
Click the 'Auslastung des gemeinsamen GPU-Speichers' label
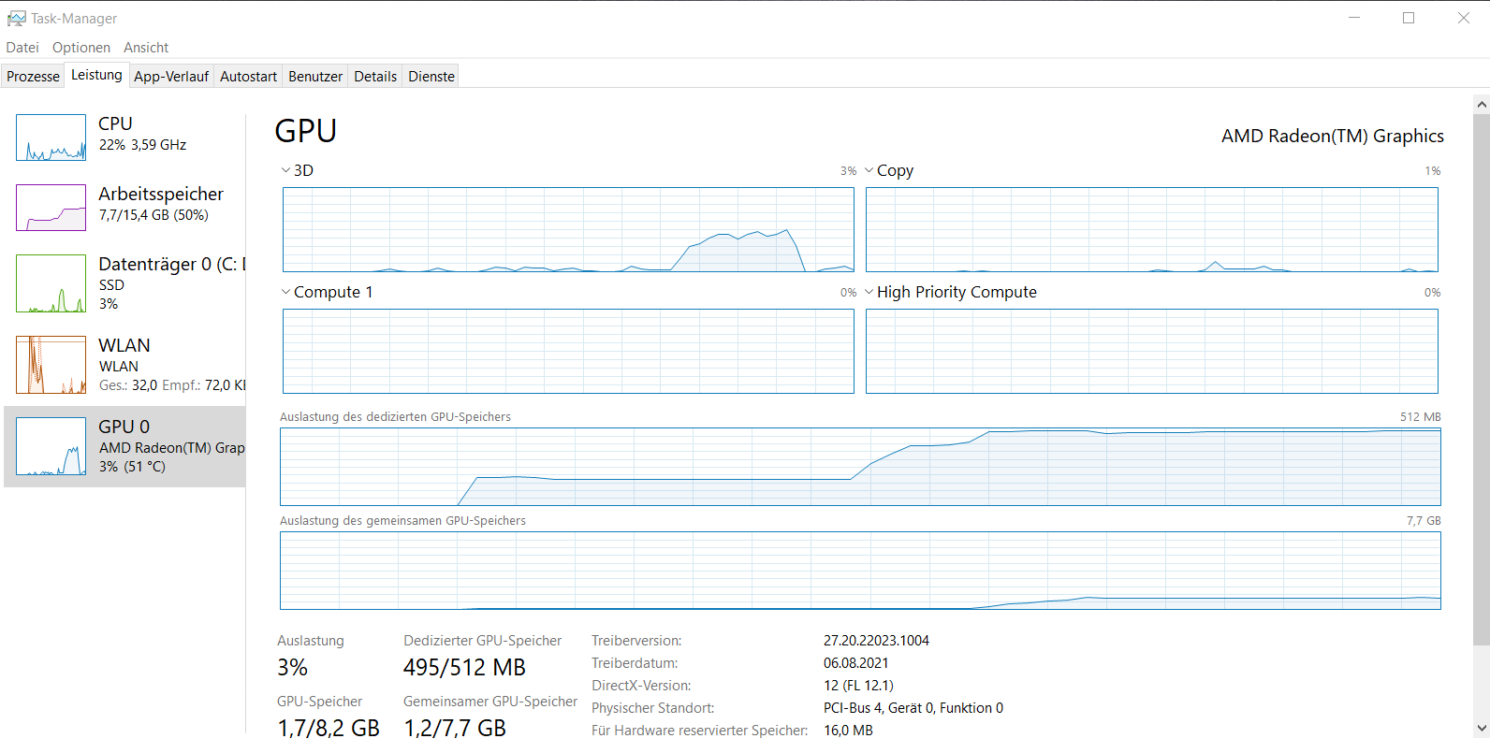[402, 521]
